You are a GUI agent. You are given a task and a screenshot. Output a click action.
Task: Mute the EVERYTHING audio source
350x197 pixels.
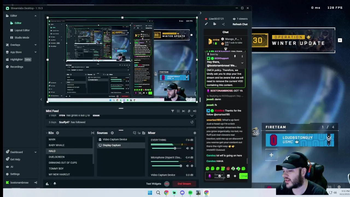(x=187, y=148)
